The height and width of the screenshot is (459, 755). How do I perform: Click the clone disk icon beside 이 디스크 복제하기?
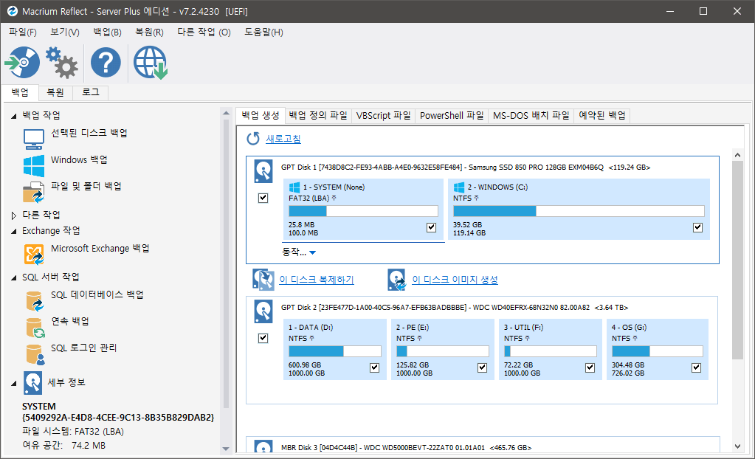263,280
